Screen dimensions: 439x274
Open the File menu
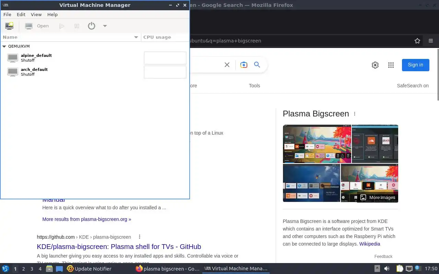(x=7, y=14)
